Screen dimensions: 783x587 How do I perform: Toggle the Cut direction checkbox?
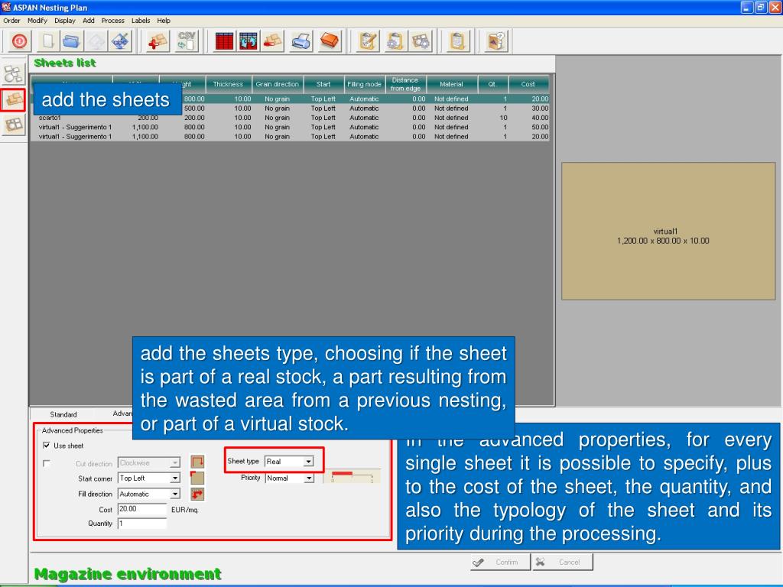click(x=47, y=463)
